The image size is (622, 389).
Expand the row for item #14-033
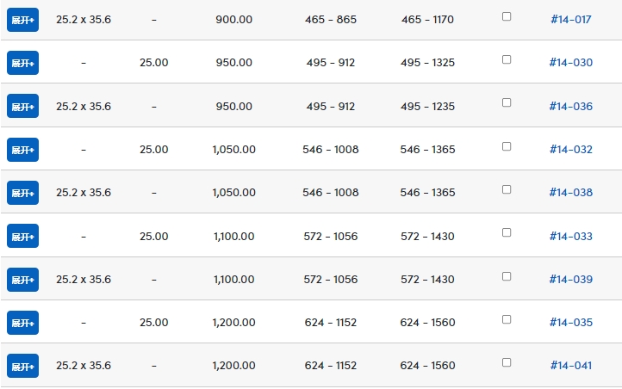click(22, 236)
